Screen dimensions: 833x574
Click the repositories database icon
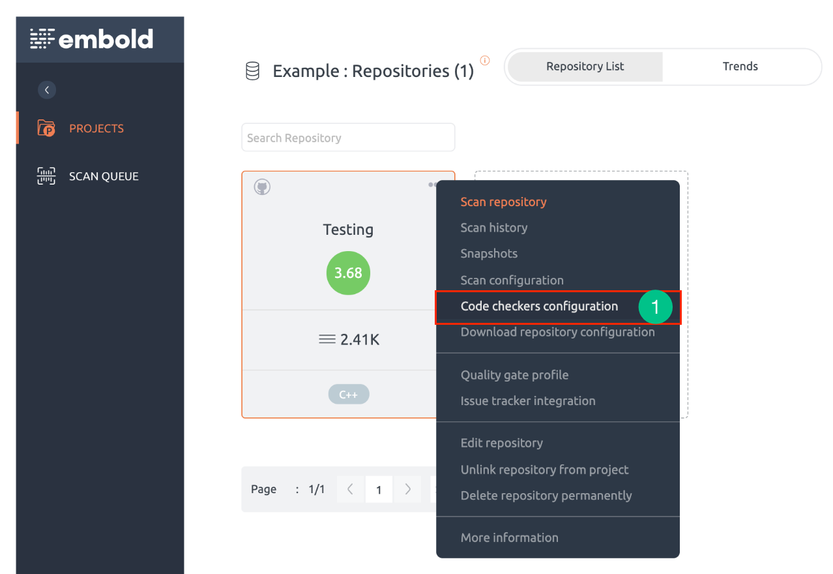pyautogui.click(x=252, y=71)
